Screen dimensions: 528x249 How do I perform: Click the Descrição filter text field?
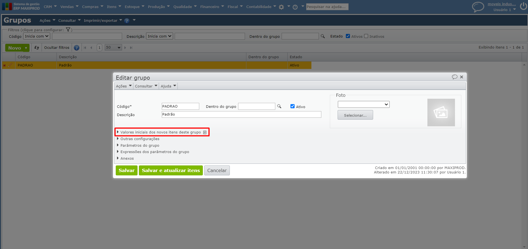pos(210,36)
